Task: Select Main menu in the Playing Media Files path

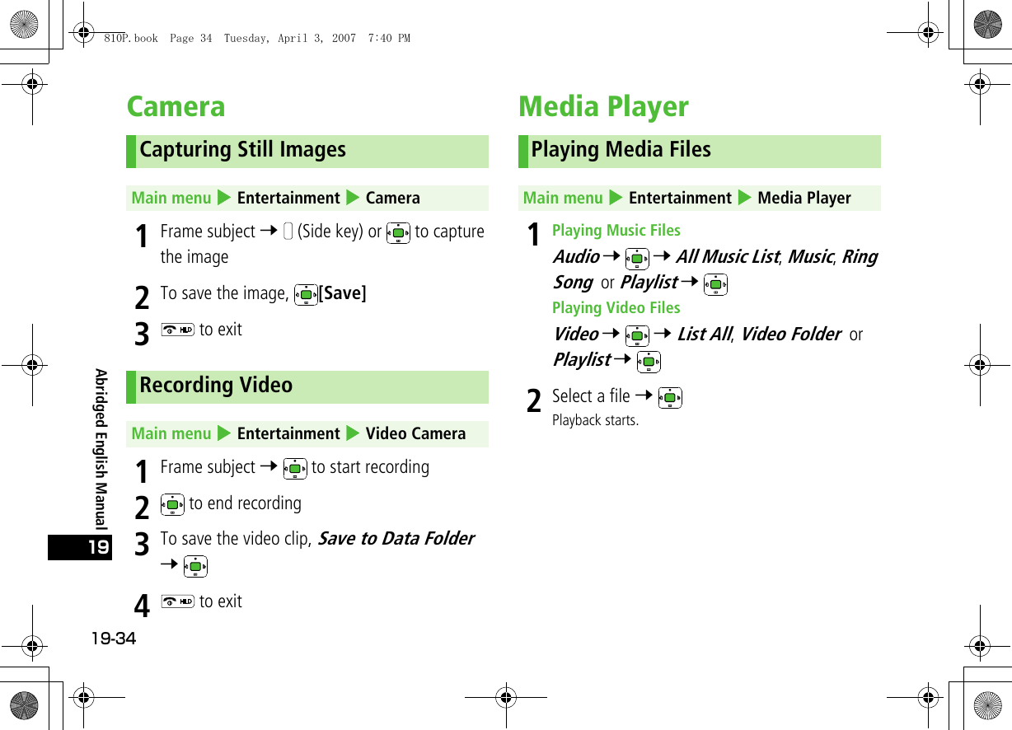Action: (x=563, y=198)
